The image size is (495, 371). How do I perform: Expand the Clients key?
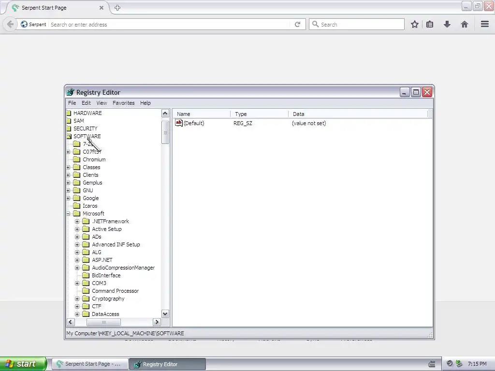pyautogui.click(x=68, y=175)
